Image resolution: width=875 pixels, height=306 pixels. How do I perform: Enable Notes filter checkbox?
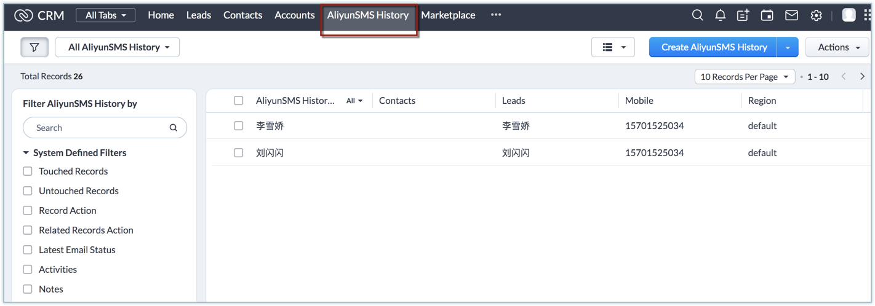click(28, 289)
